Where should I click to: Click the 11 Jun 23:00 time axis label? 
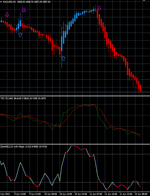pyautogui.click(x=126, y=194)
